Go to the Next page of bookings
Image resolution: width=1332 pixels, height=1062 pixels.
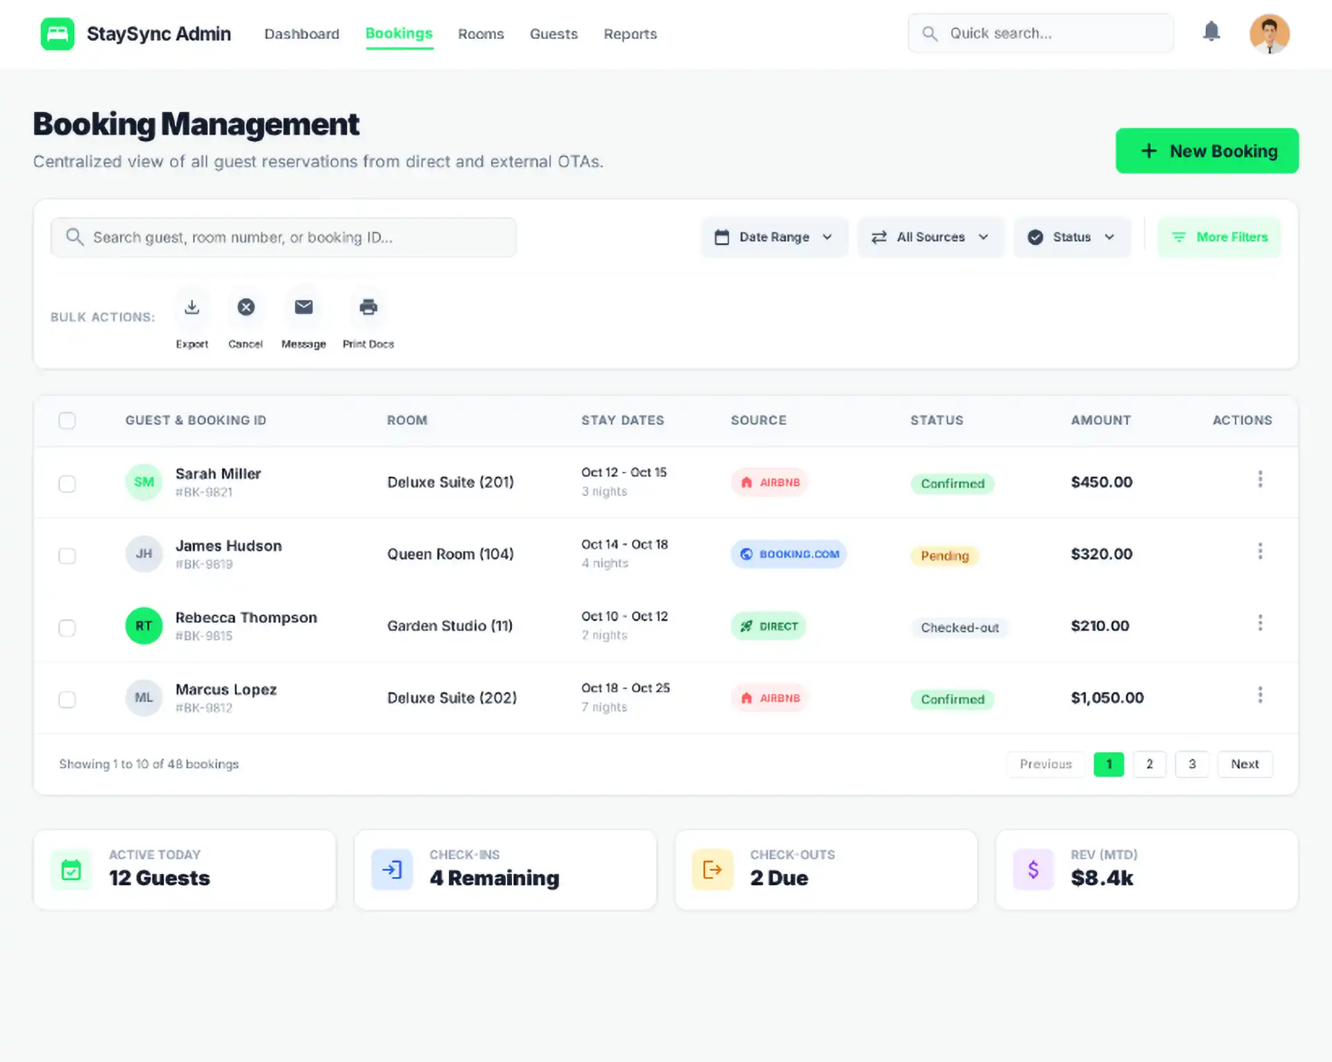[1245, 764]
